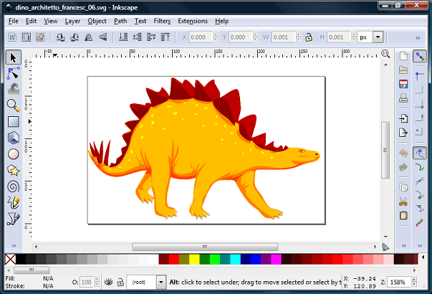Select the 3D Box tool
This screenshot has height=294, width=432.
coord(13,138)
